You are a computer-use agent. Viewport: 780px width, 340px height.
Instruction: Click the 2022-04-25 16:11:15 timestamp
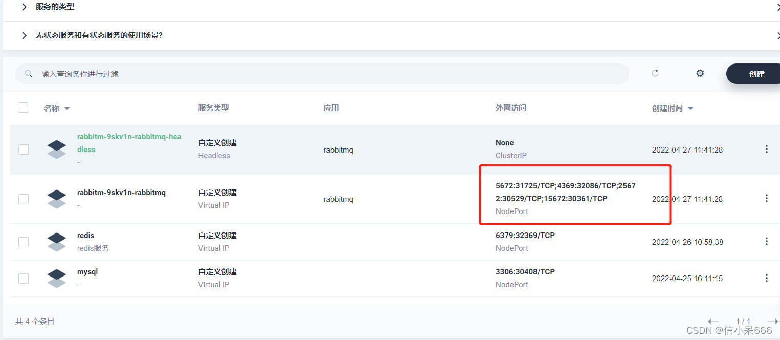pos(687,279)
